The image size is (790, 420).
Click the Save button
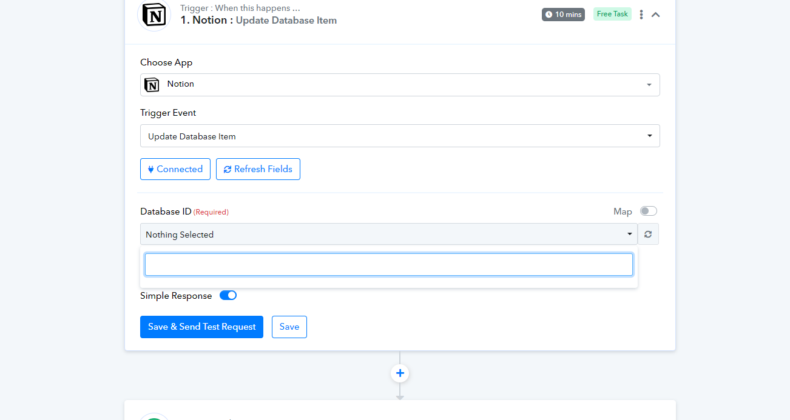(x=289, y=327)
